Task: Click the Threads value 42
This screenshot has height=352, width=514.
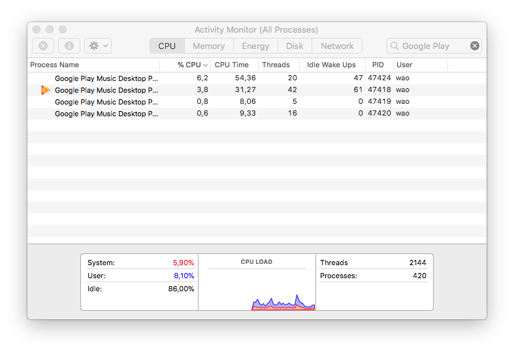Action: [292, 90]
